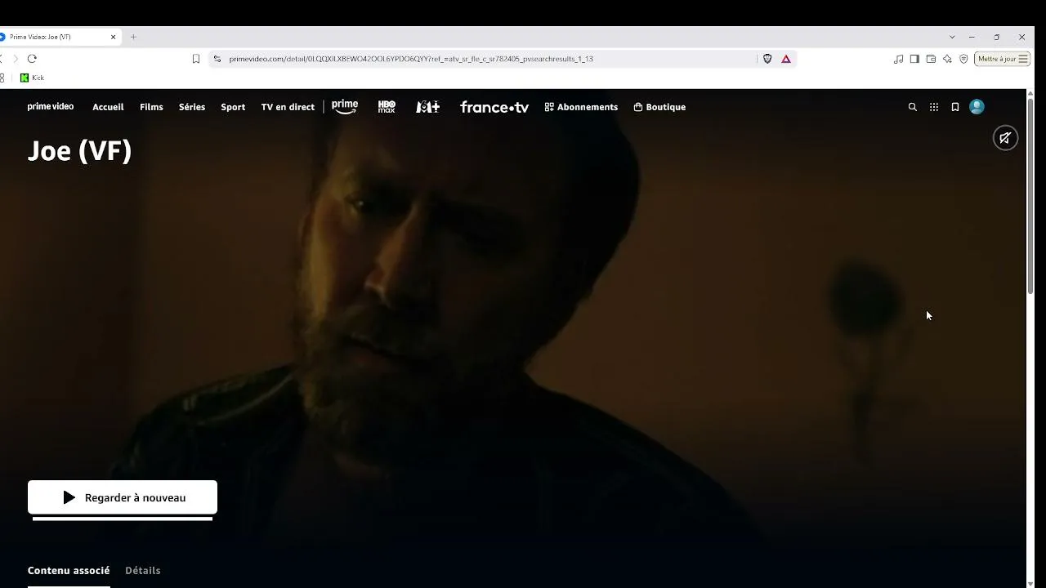The width and height of the screenshot is (1046, 588).
Task: Minimize the browser window
Action: (972, 37)
